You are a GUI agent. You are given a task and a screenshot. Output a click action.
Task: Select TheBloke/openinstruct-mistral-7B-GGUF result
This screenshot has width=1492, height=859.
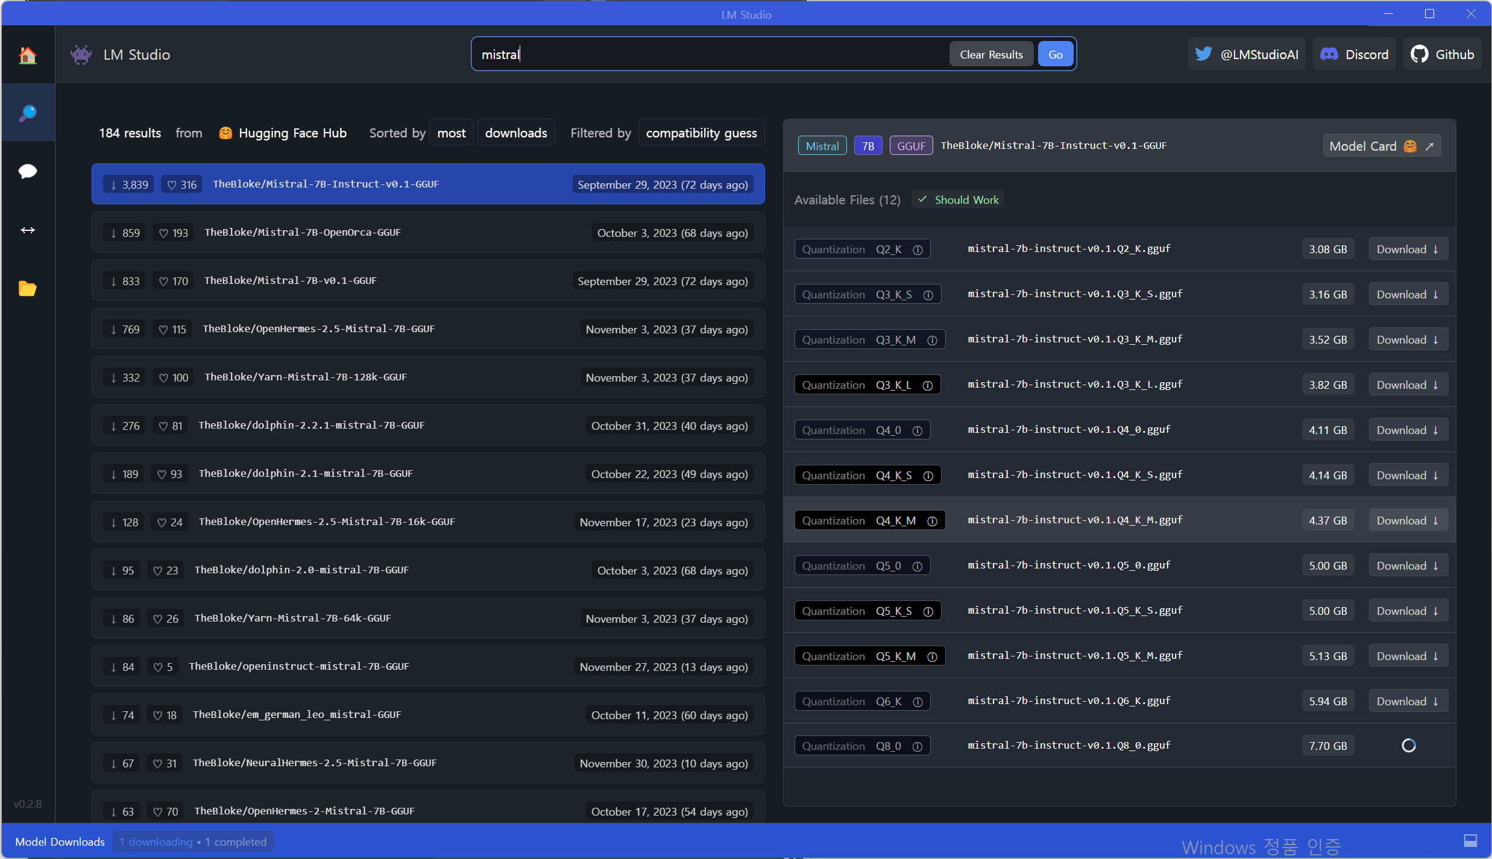(x=428, y=666)
